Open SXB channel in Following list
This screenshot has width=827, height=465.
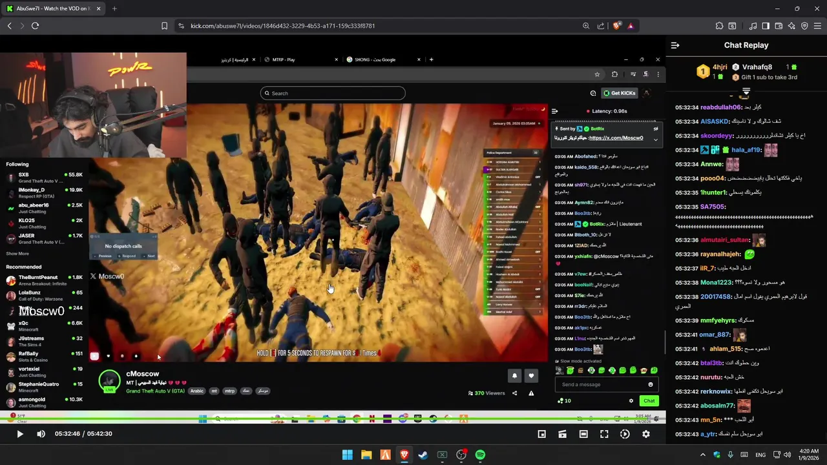44,178
